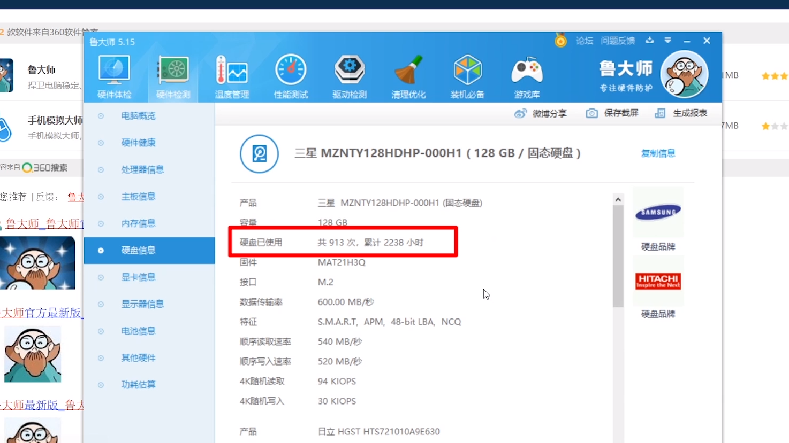Open the 论坛 forum link

(584, 41)
